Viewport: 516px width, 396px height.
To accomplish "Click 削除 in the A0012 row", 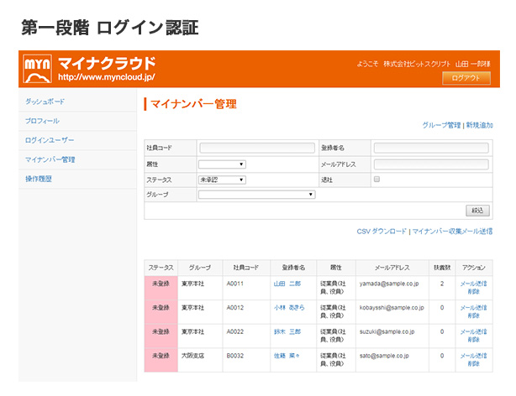I will point(473,315).
